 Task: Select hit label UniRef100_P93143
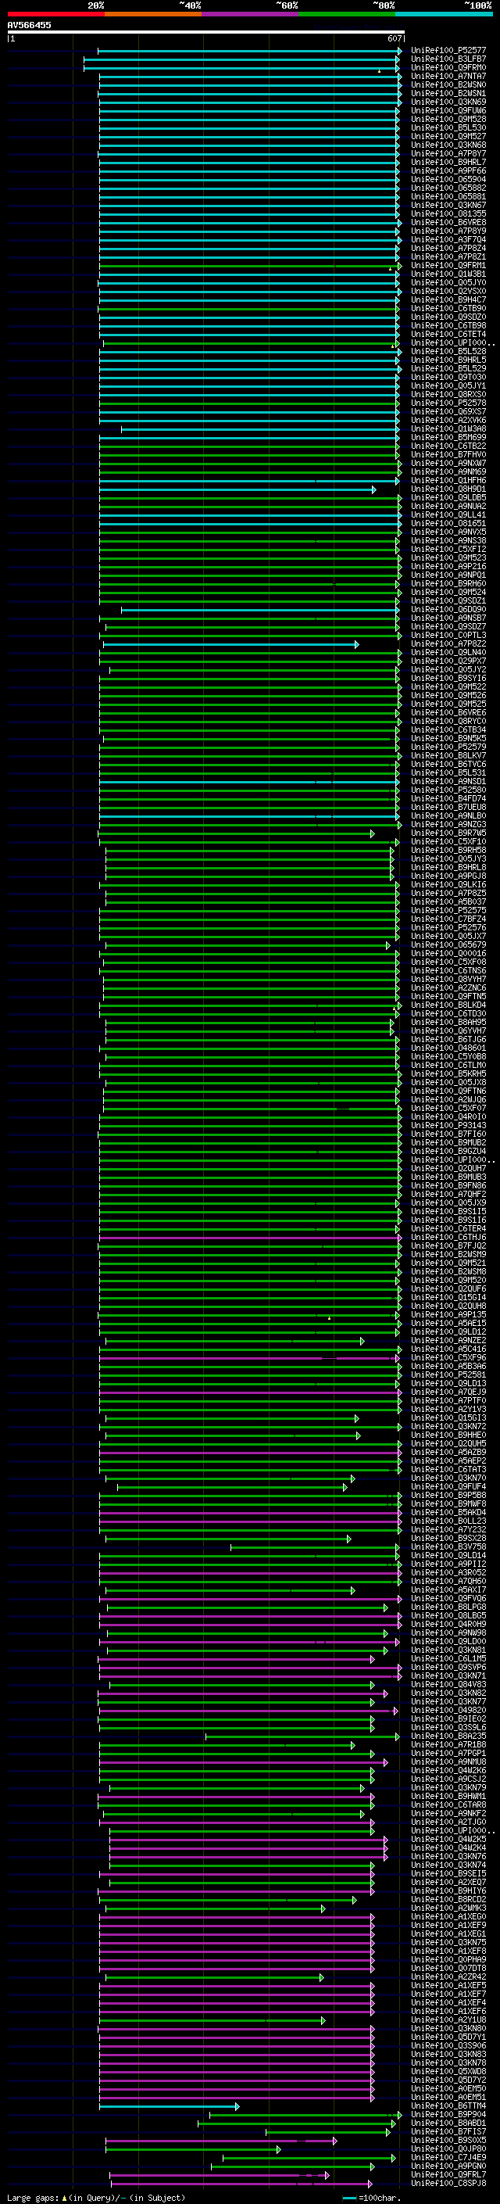click(x=448, y=1126)
